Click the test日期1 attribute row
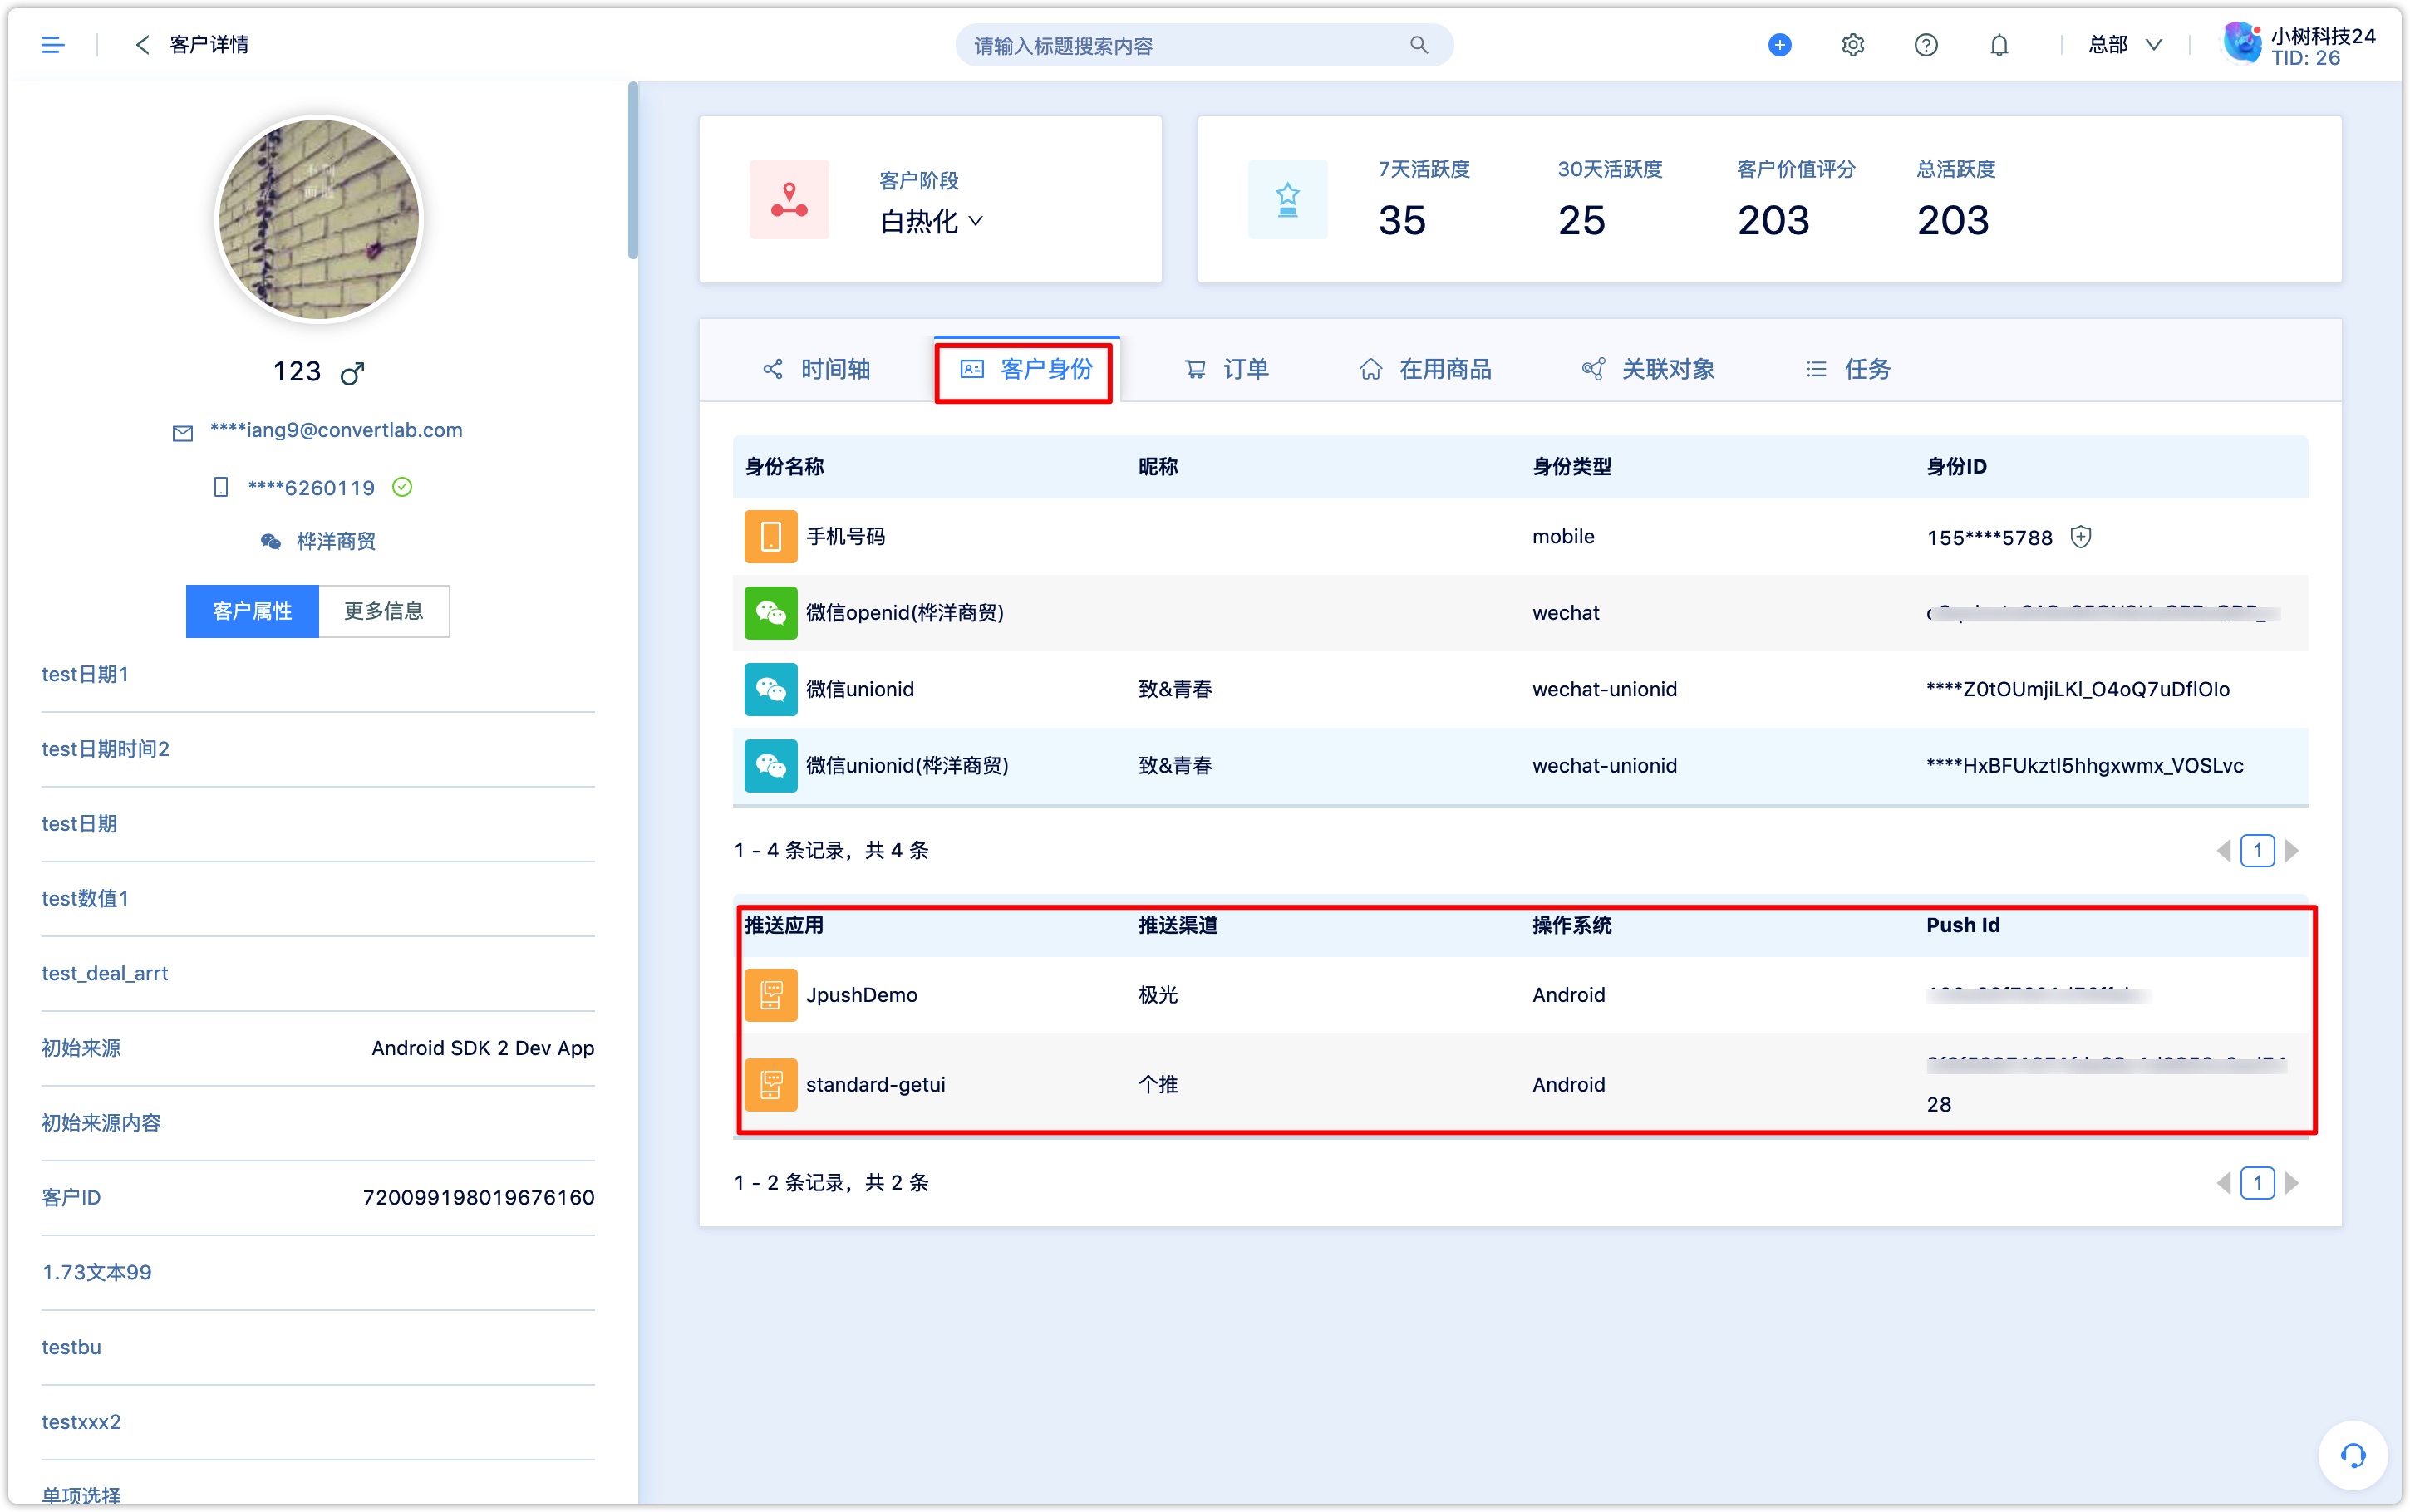This screenshot has width=2410, height=1512. pos(318,675)
